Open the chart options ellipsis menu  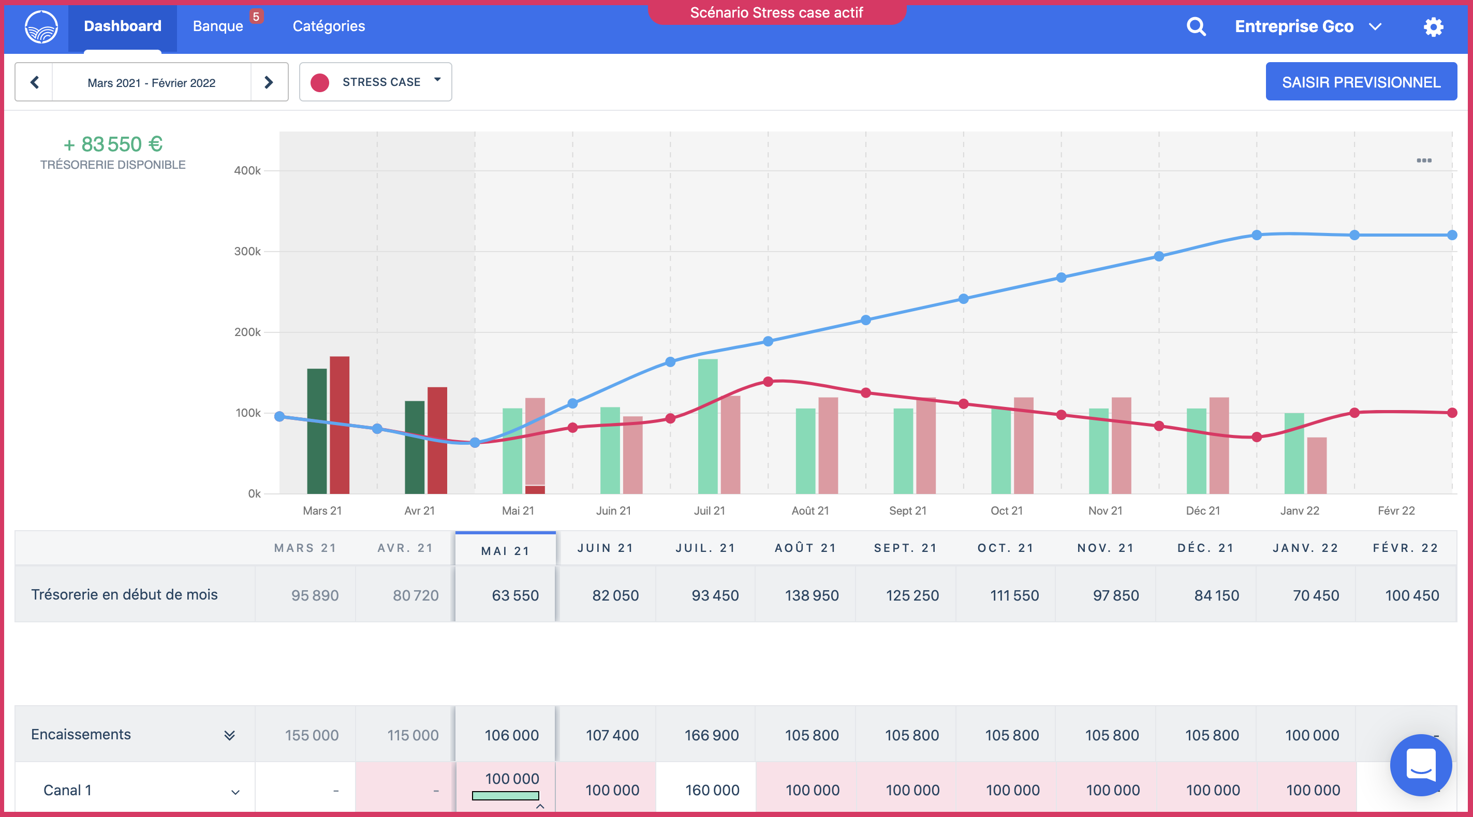[1424, 161]
